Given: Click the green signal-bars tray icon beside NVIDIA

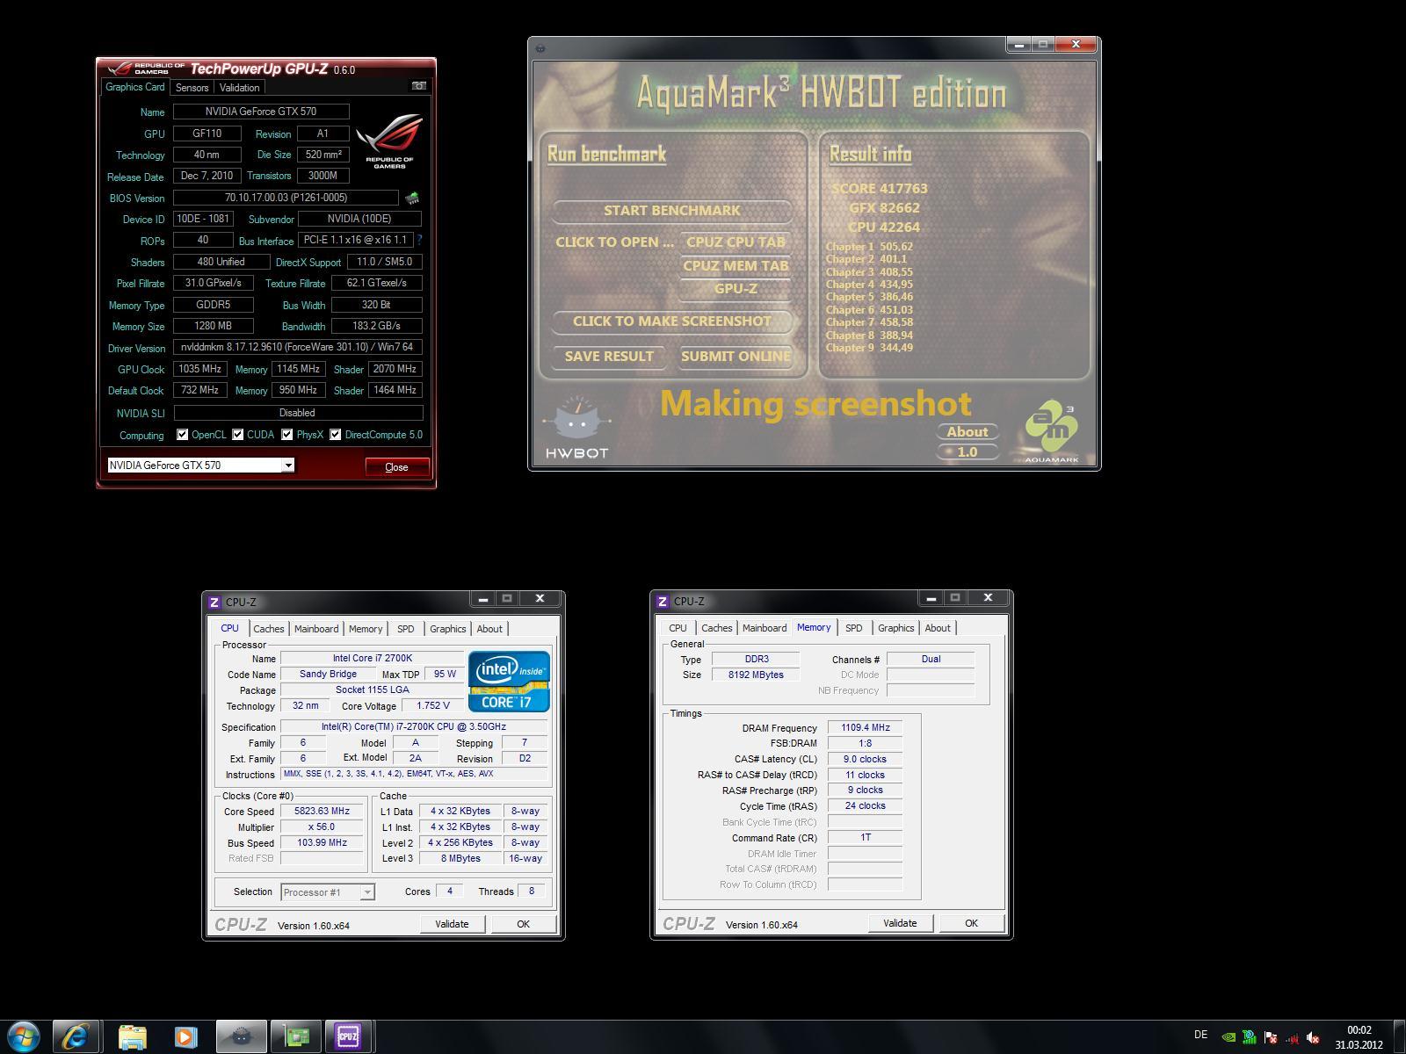Looking at the screenshot, I should coord(1249,1037).
